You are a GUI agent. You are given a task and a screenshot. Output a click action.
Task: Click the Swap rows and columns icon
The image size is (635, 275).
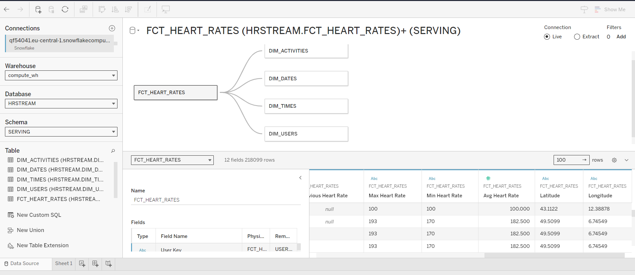102,9
